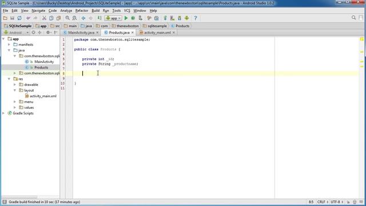Click the Hide project panel icon
Screen dimensions: 366x206
click(55, 33)
